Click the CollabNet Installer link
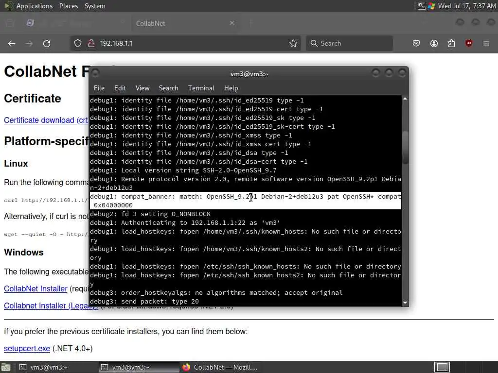This screenshot has height=373, width=498. (x=36, y=288)
